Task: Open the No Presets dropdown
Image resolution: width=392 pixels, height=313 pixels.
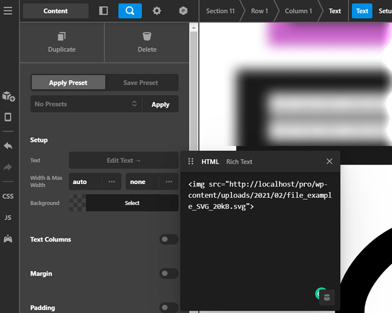Action: point(86,104)
